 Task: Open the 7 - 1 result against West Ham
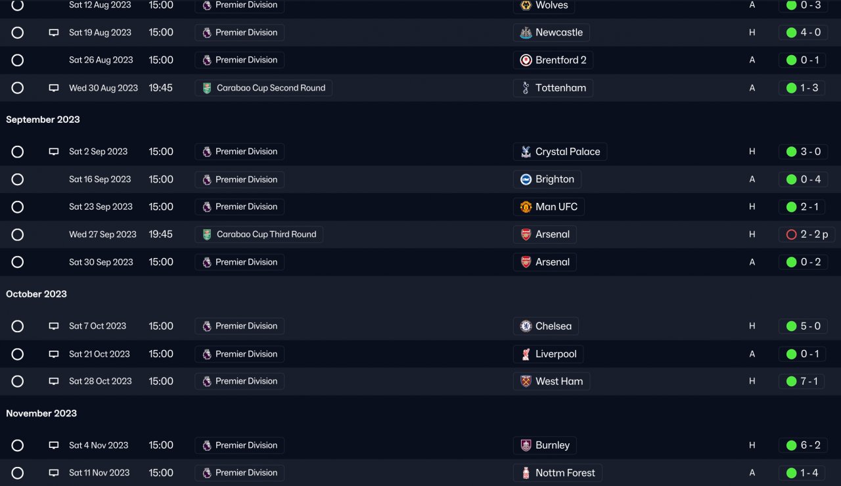pyautogui.click(x=803, y=382)
